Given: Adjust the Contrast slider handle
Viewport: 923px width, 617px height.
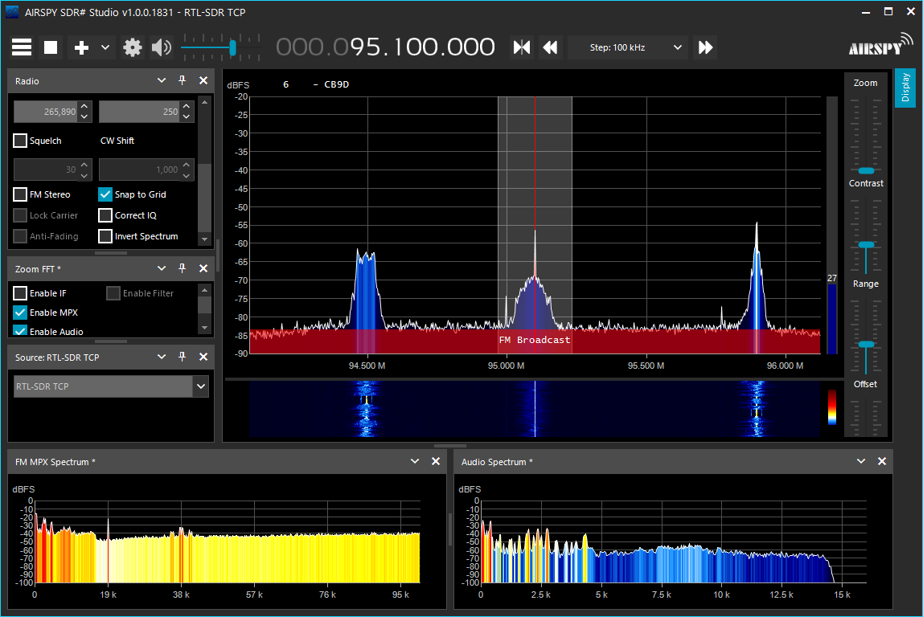Looking at the screenshot, I should click(x=866, y=245).
